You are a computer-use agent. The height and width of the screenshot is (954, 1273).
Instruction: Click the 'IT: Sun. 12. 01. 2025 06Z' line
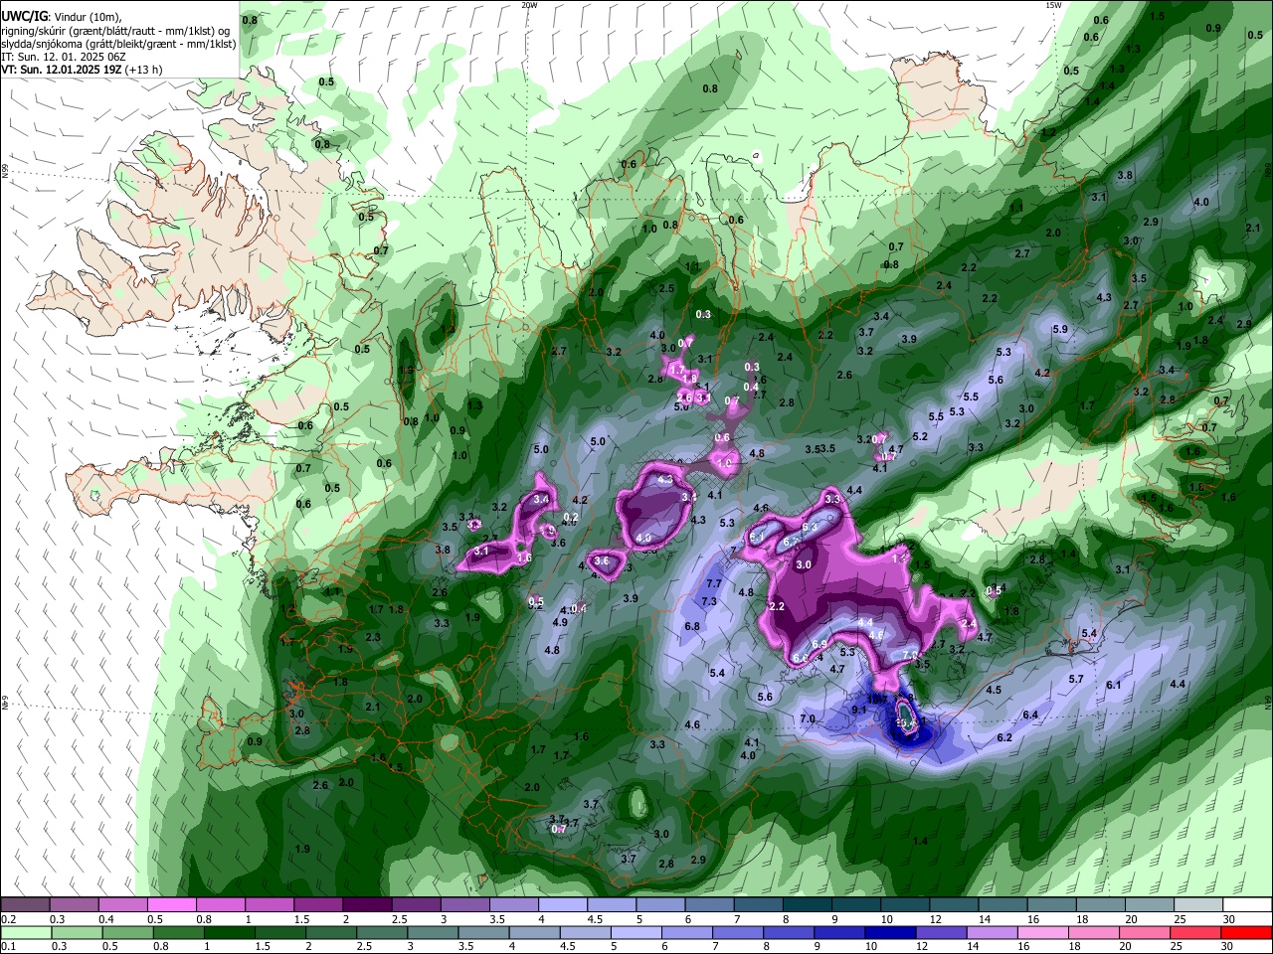coord(64,57)
